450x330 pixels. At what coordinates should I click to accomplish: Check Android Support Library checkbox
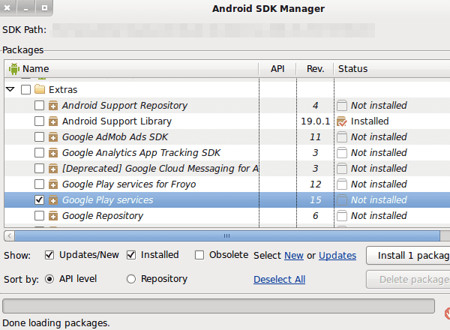[x=39, y=121]
